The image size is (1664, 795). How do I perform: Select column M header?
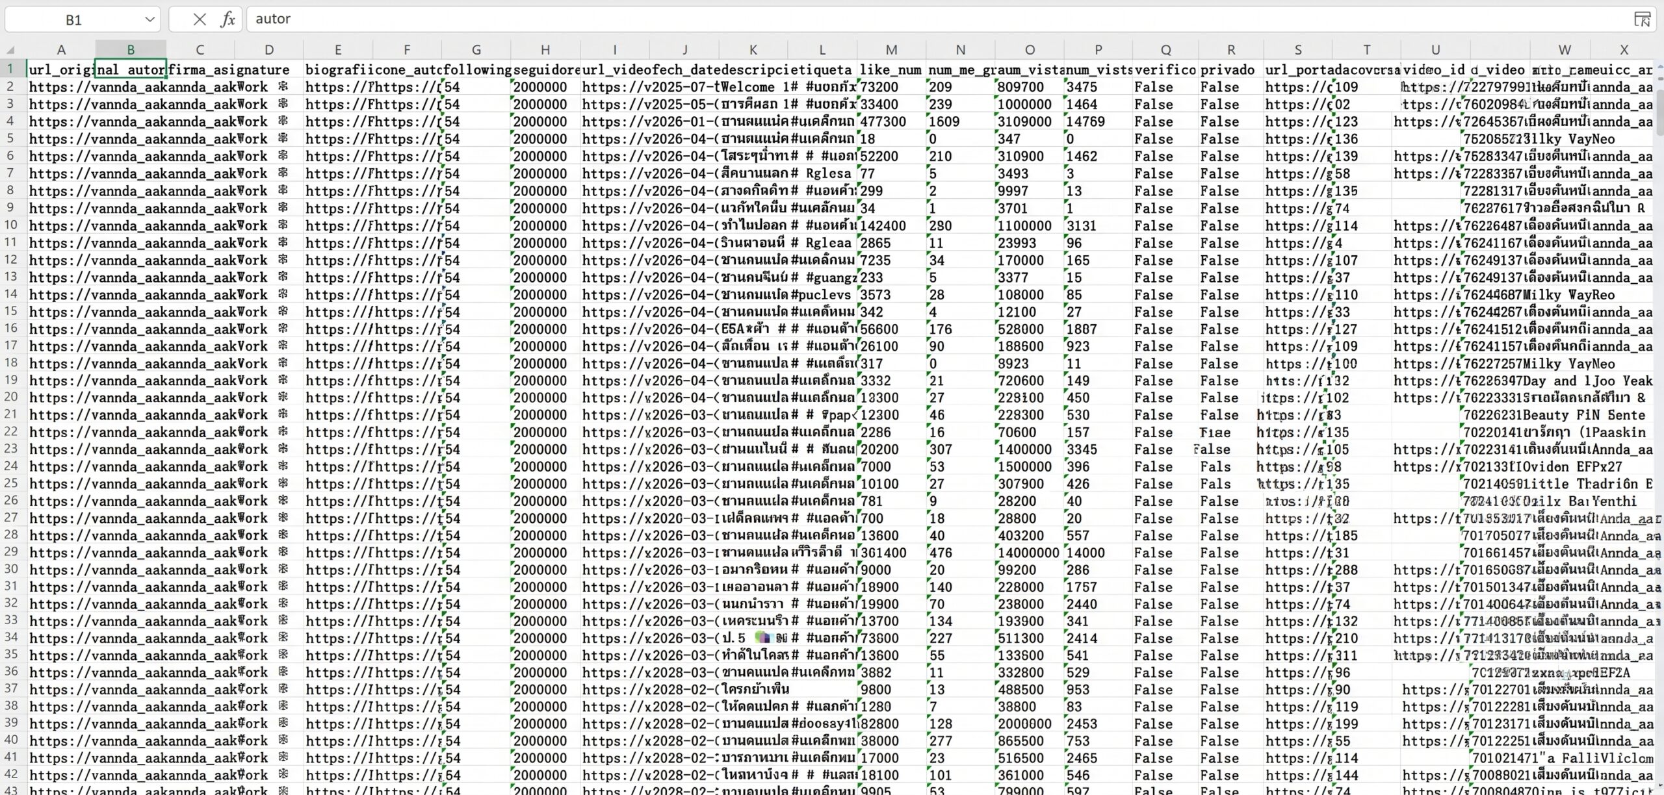pyautogui.click(x=891, y=50)
